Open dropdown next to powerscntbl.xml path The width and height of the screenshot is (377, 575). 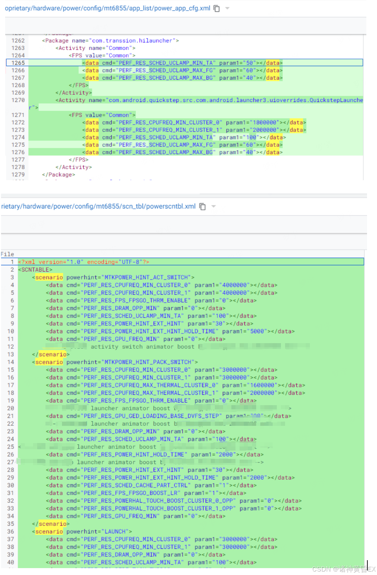coord(213,206)
